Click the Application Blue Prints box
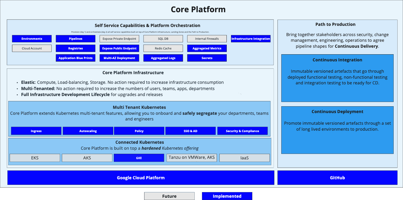The image size is (403, 200). coord(75,58)
